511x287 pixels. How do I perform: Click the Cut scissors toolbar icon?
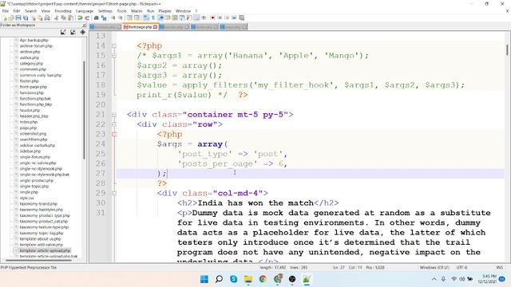coord(56,18)
